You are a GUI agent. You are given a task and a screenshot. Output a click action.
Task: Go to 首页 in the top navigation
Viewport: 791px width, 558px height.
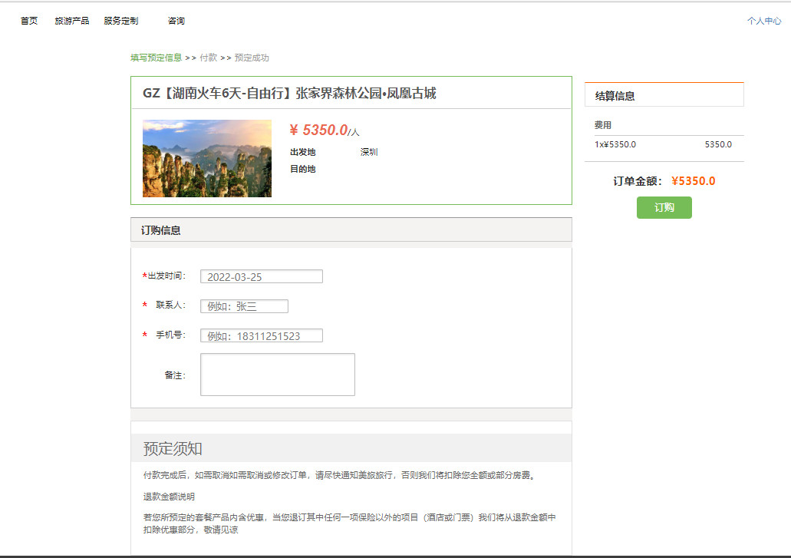coord(28,21)
